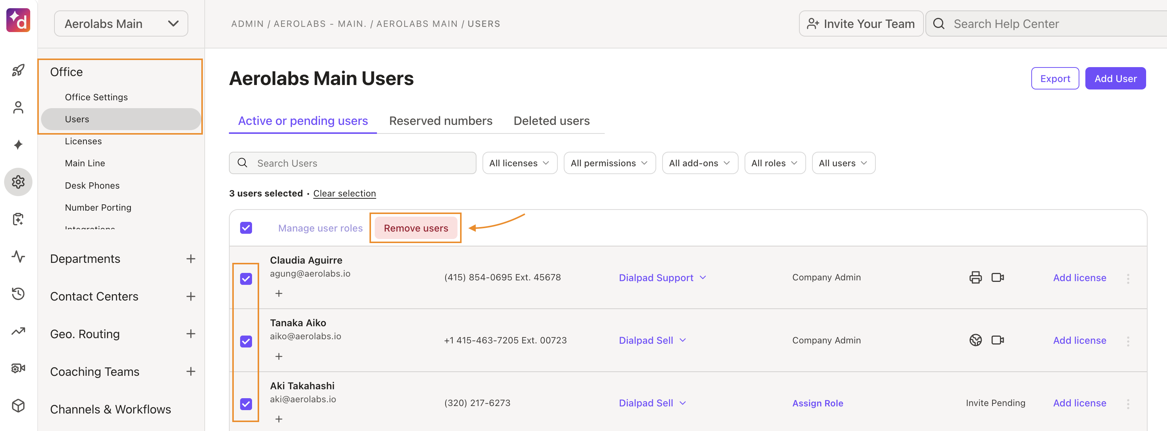Click Assign Role for Aki Takahashi
Viewport: 1167px width, 431px height.
click(817, 403)
